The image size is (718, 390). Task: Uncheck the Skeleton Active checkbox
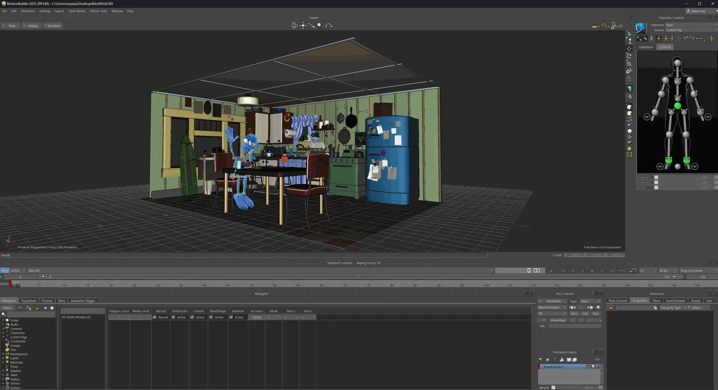[x=231, y=317]
